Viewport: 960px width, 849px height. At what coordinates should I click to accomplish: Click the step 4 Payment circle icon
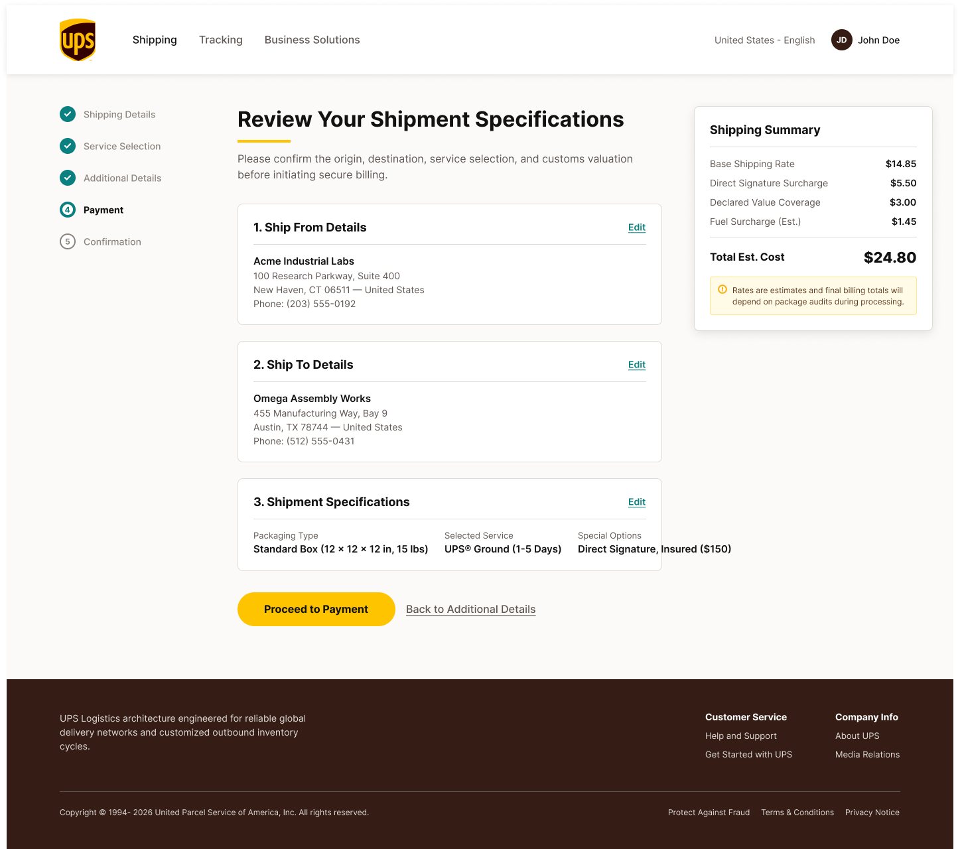pos(68,210)
